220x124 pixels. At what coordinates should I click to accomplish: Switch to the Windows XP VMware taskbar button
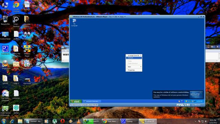click(x=148, y=121)
